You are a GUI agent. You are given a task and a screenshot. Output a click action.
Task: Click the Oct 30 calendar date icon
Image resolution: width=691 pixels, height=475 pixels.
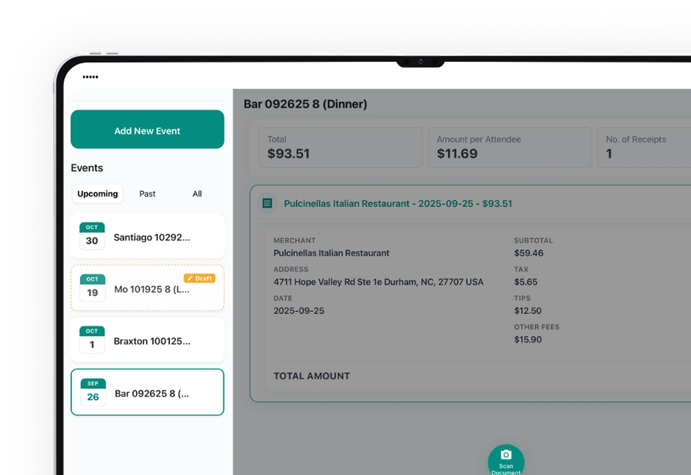[92, 236]
